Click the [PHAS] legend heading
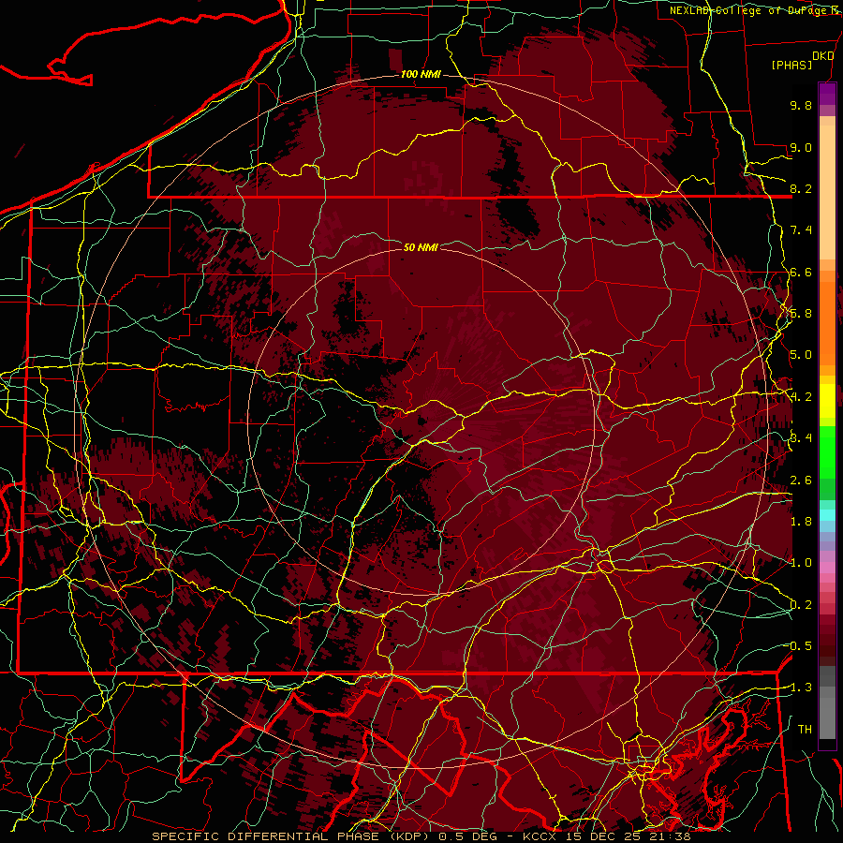 pyautogui.click(x=791, y=65)
